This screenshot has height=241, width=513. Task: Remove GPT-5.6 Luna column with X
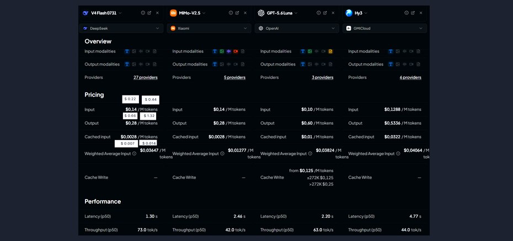333,13
